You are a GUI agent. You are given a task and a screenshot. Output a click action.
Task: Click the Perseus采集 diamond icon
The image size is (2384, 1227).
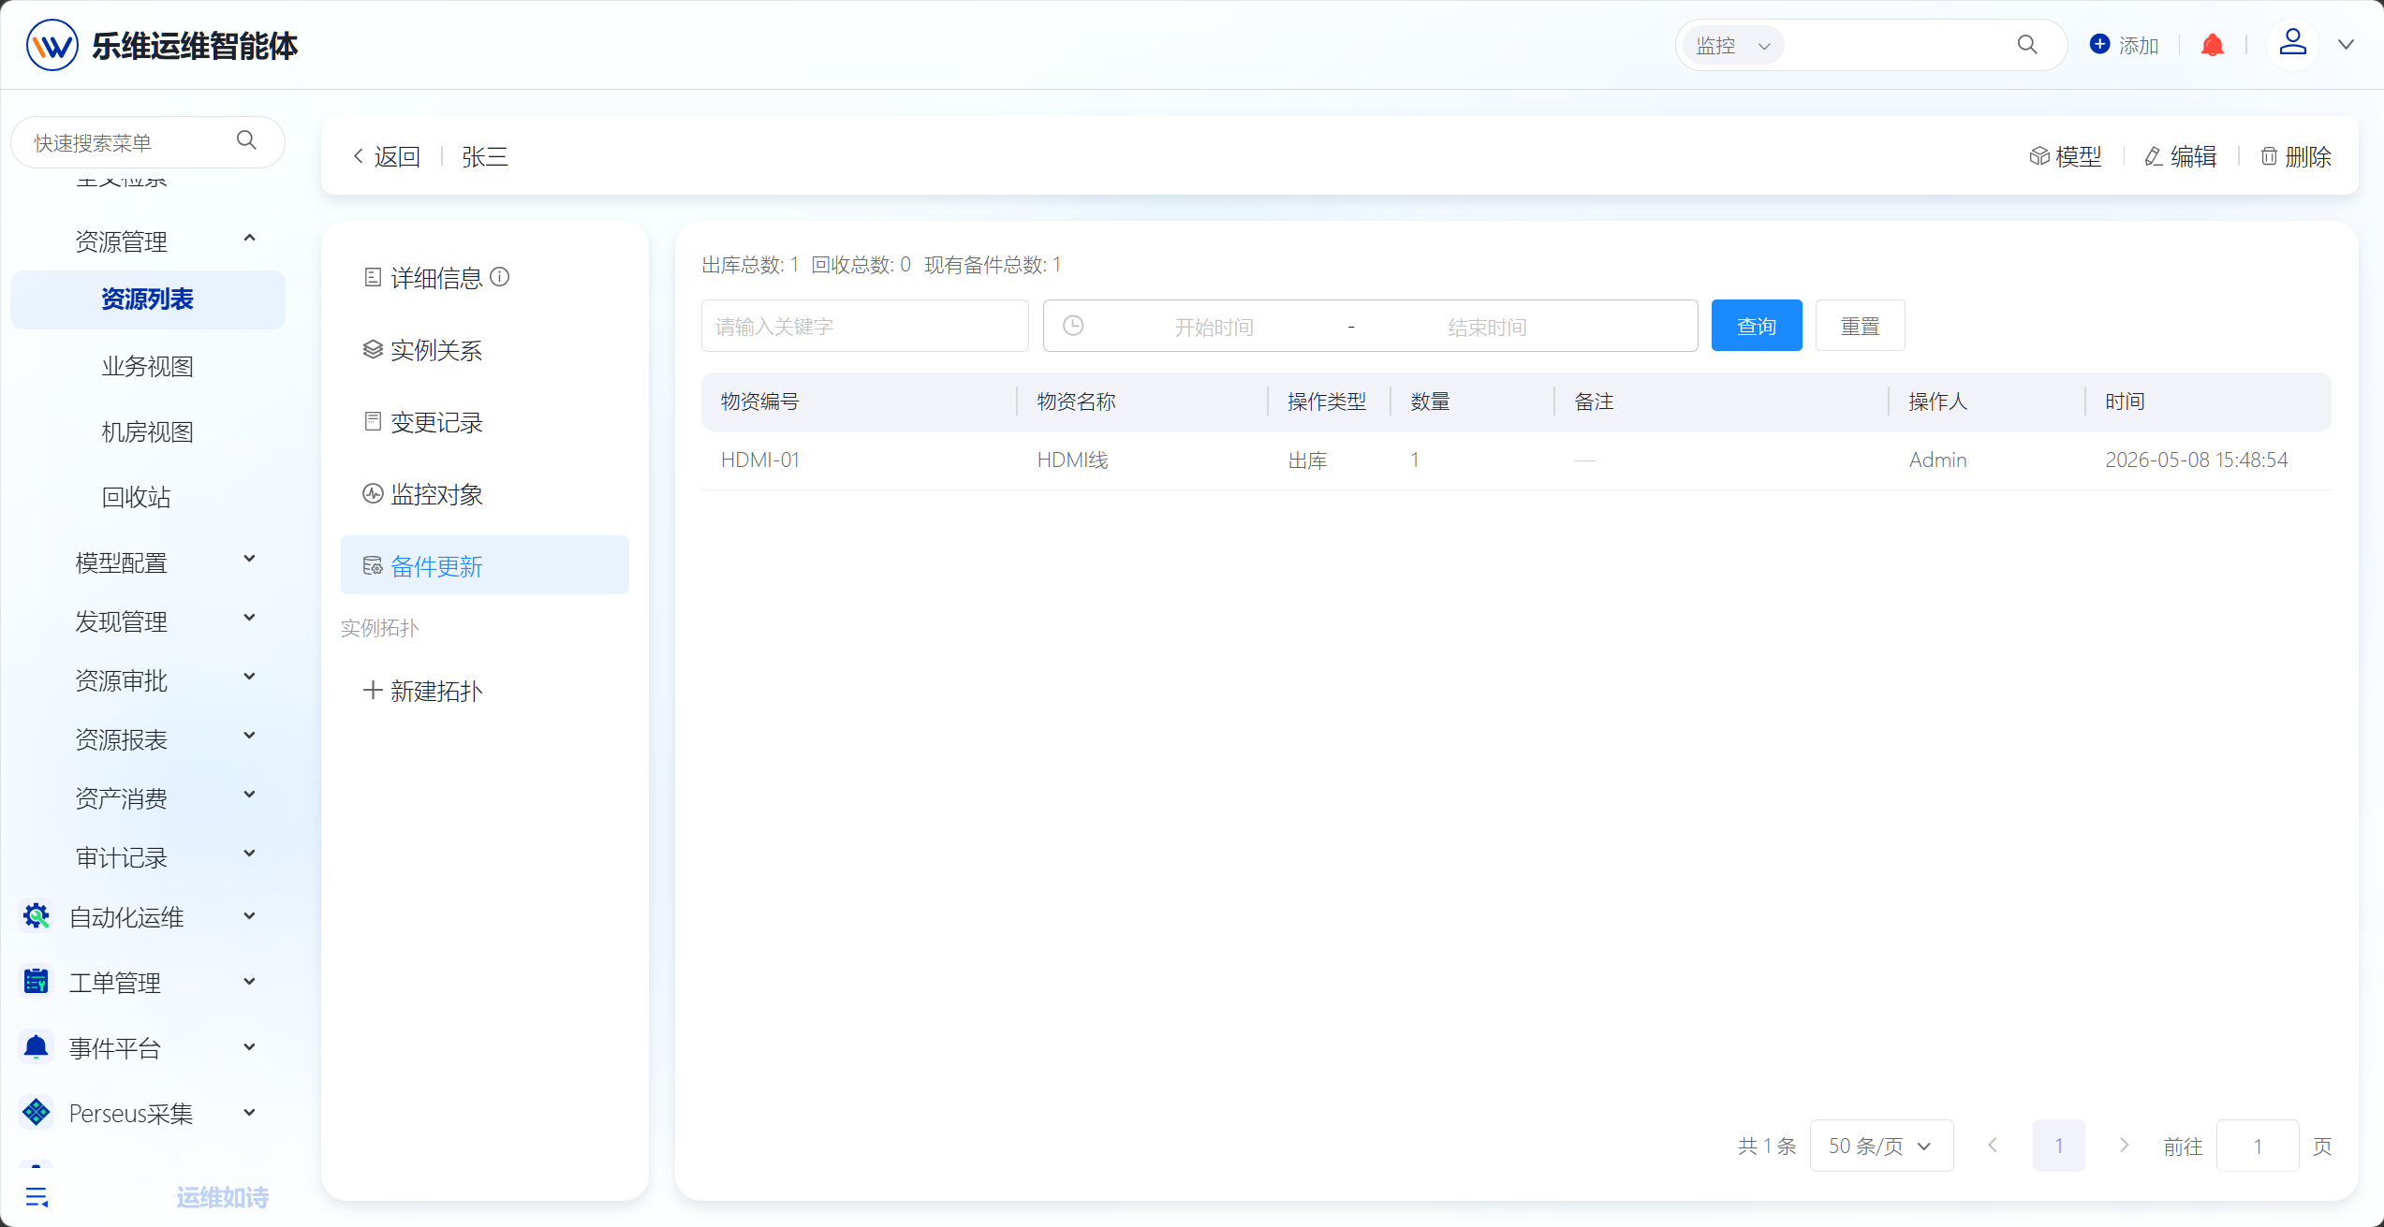37,1112
